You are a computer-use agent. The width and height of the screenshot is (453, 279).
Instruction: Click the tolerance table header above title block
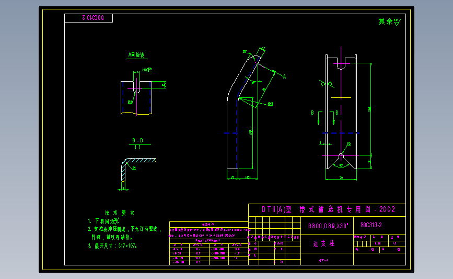208,225
